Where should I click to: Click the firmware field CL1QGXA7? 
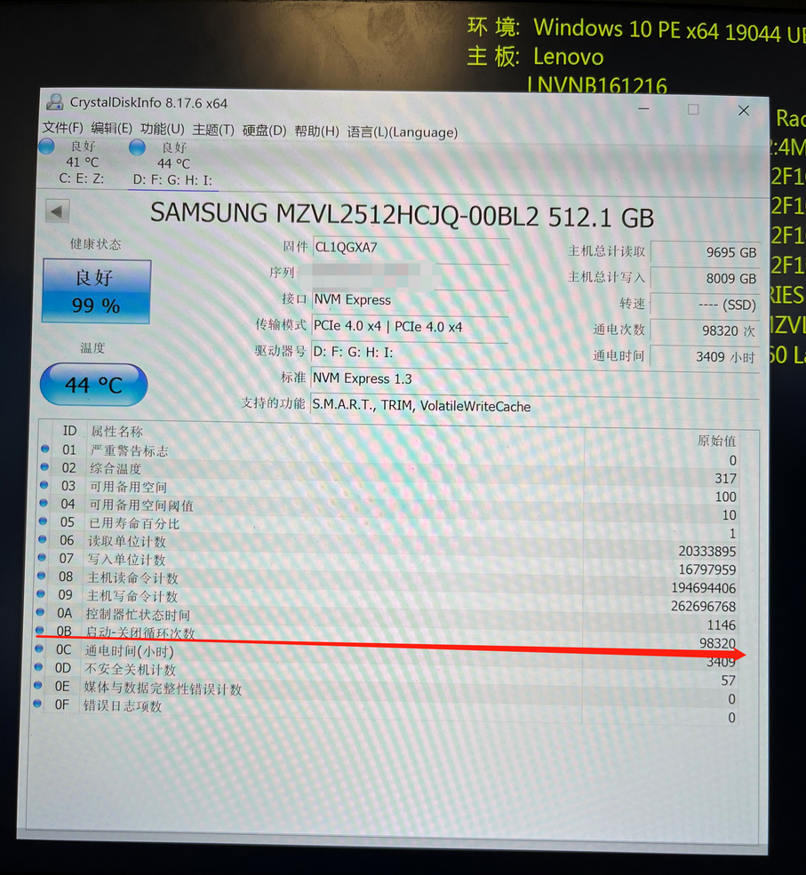411,247
